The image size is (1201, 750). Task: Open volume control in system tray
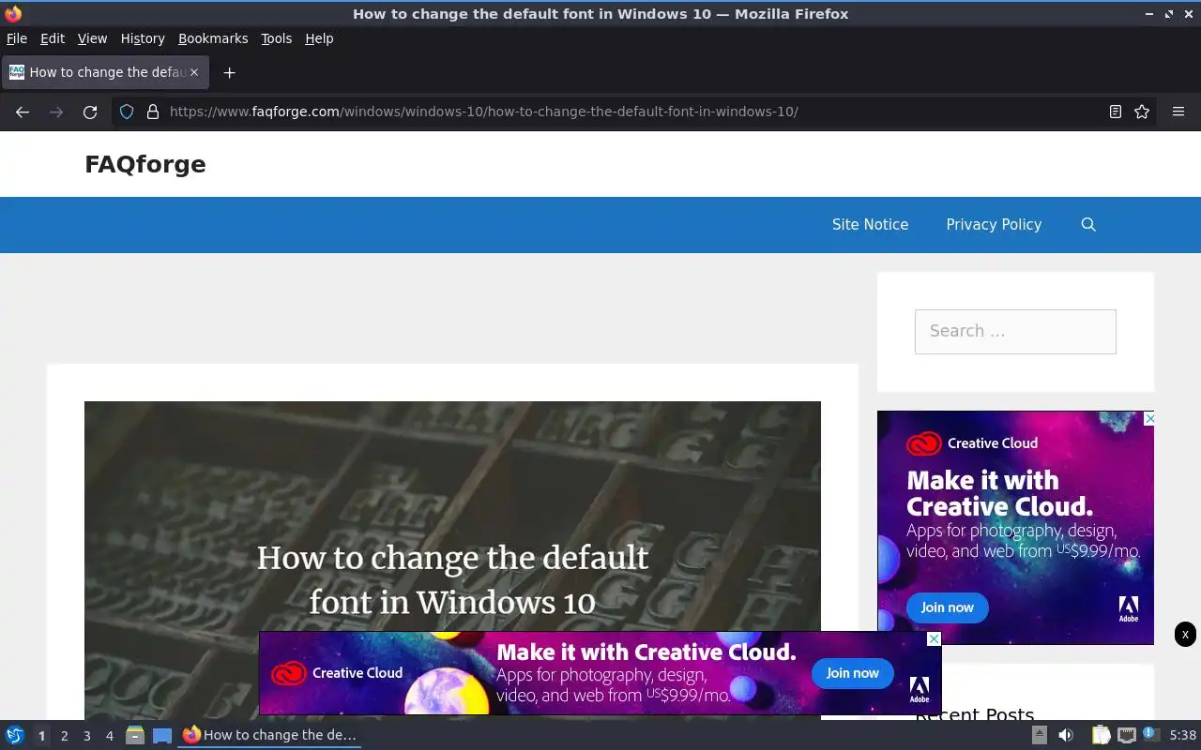[1066, 735]
